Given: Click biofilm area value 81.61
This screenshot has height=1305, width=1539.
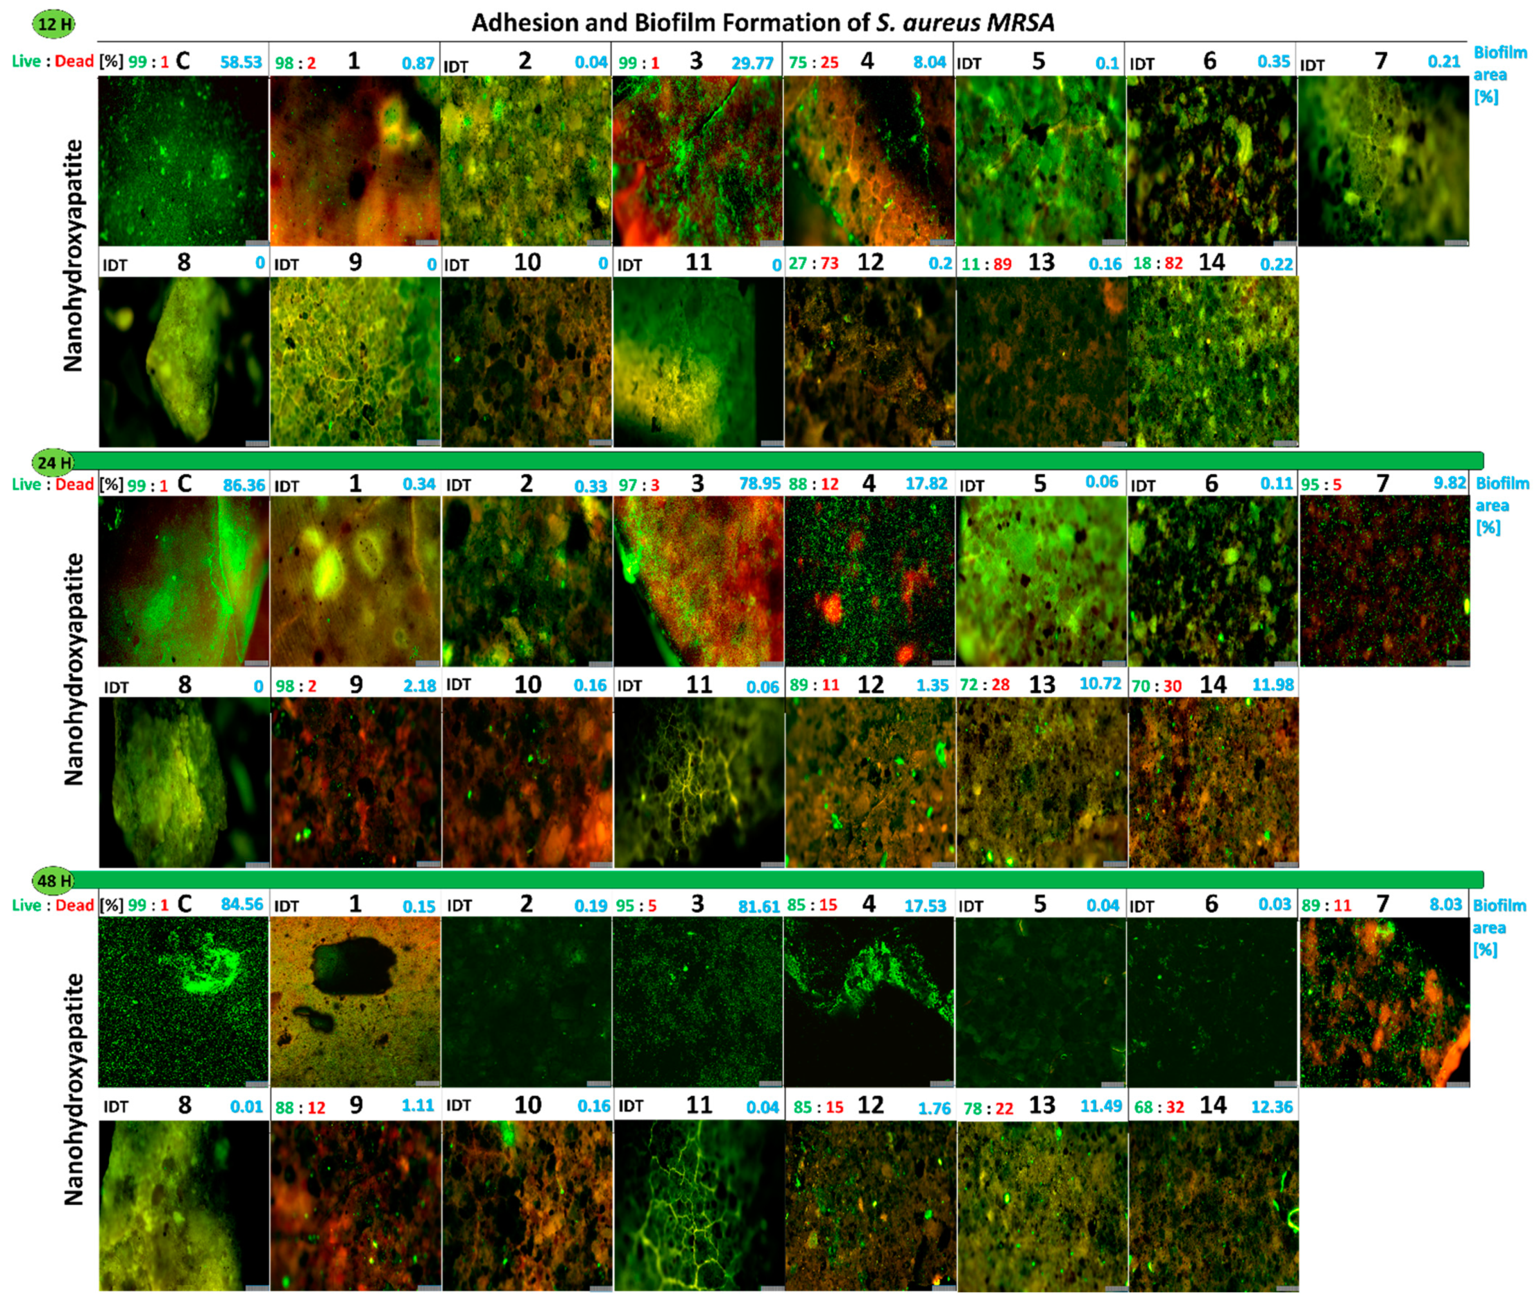Looking at the screenshot, I should tap(759, 906).
